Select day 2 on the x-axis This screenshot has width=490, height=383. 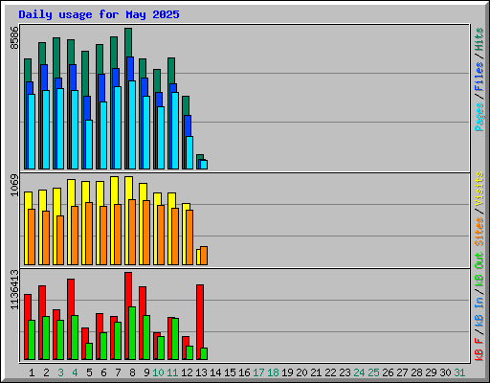(46, 372)
